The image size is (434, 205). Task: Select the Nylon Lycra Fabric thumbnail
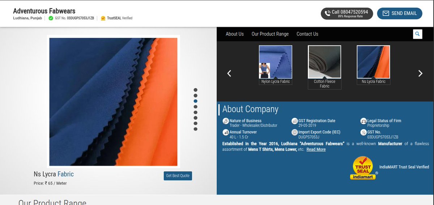[x=276, y=62]
